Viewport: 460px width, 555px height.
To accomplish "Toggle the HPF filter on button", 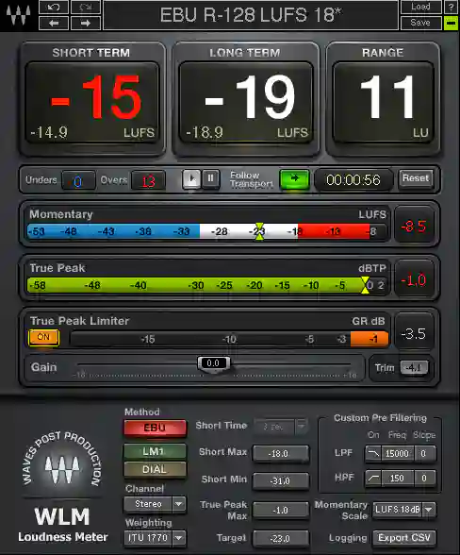I will 373,479.
